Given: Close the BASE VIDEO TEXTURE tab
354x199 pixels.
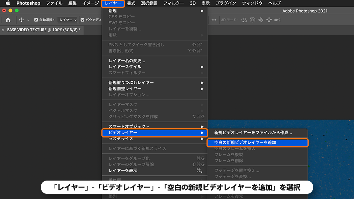Looking at the screenshot, I should click(x=3, y=30).
